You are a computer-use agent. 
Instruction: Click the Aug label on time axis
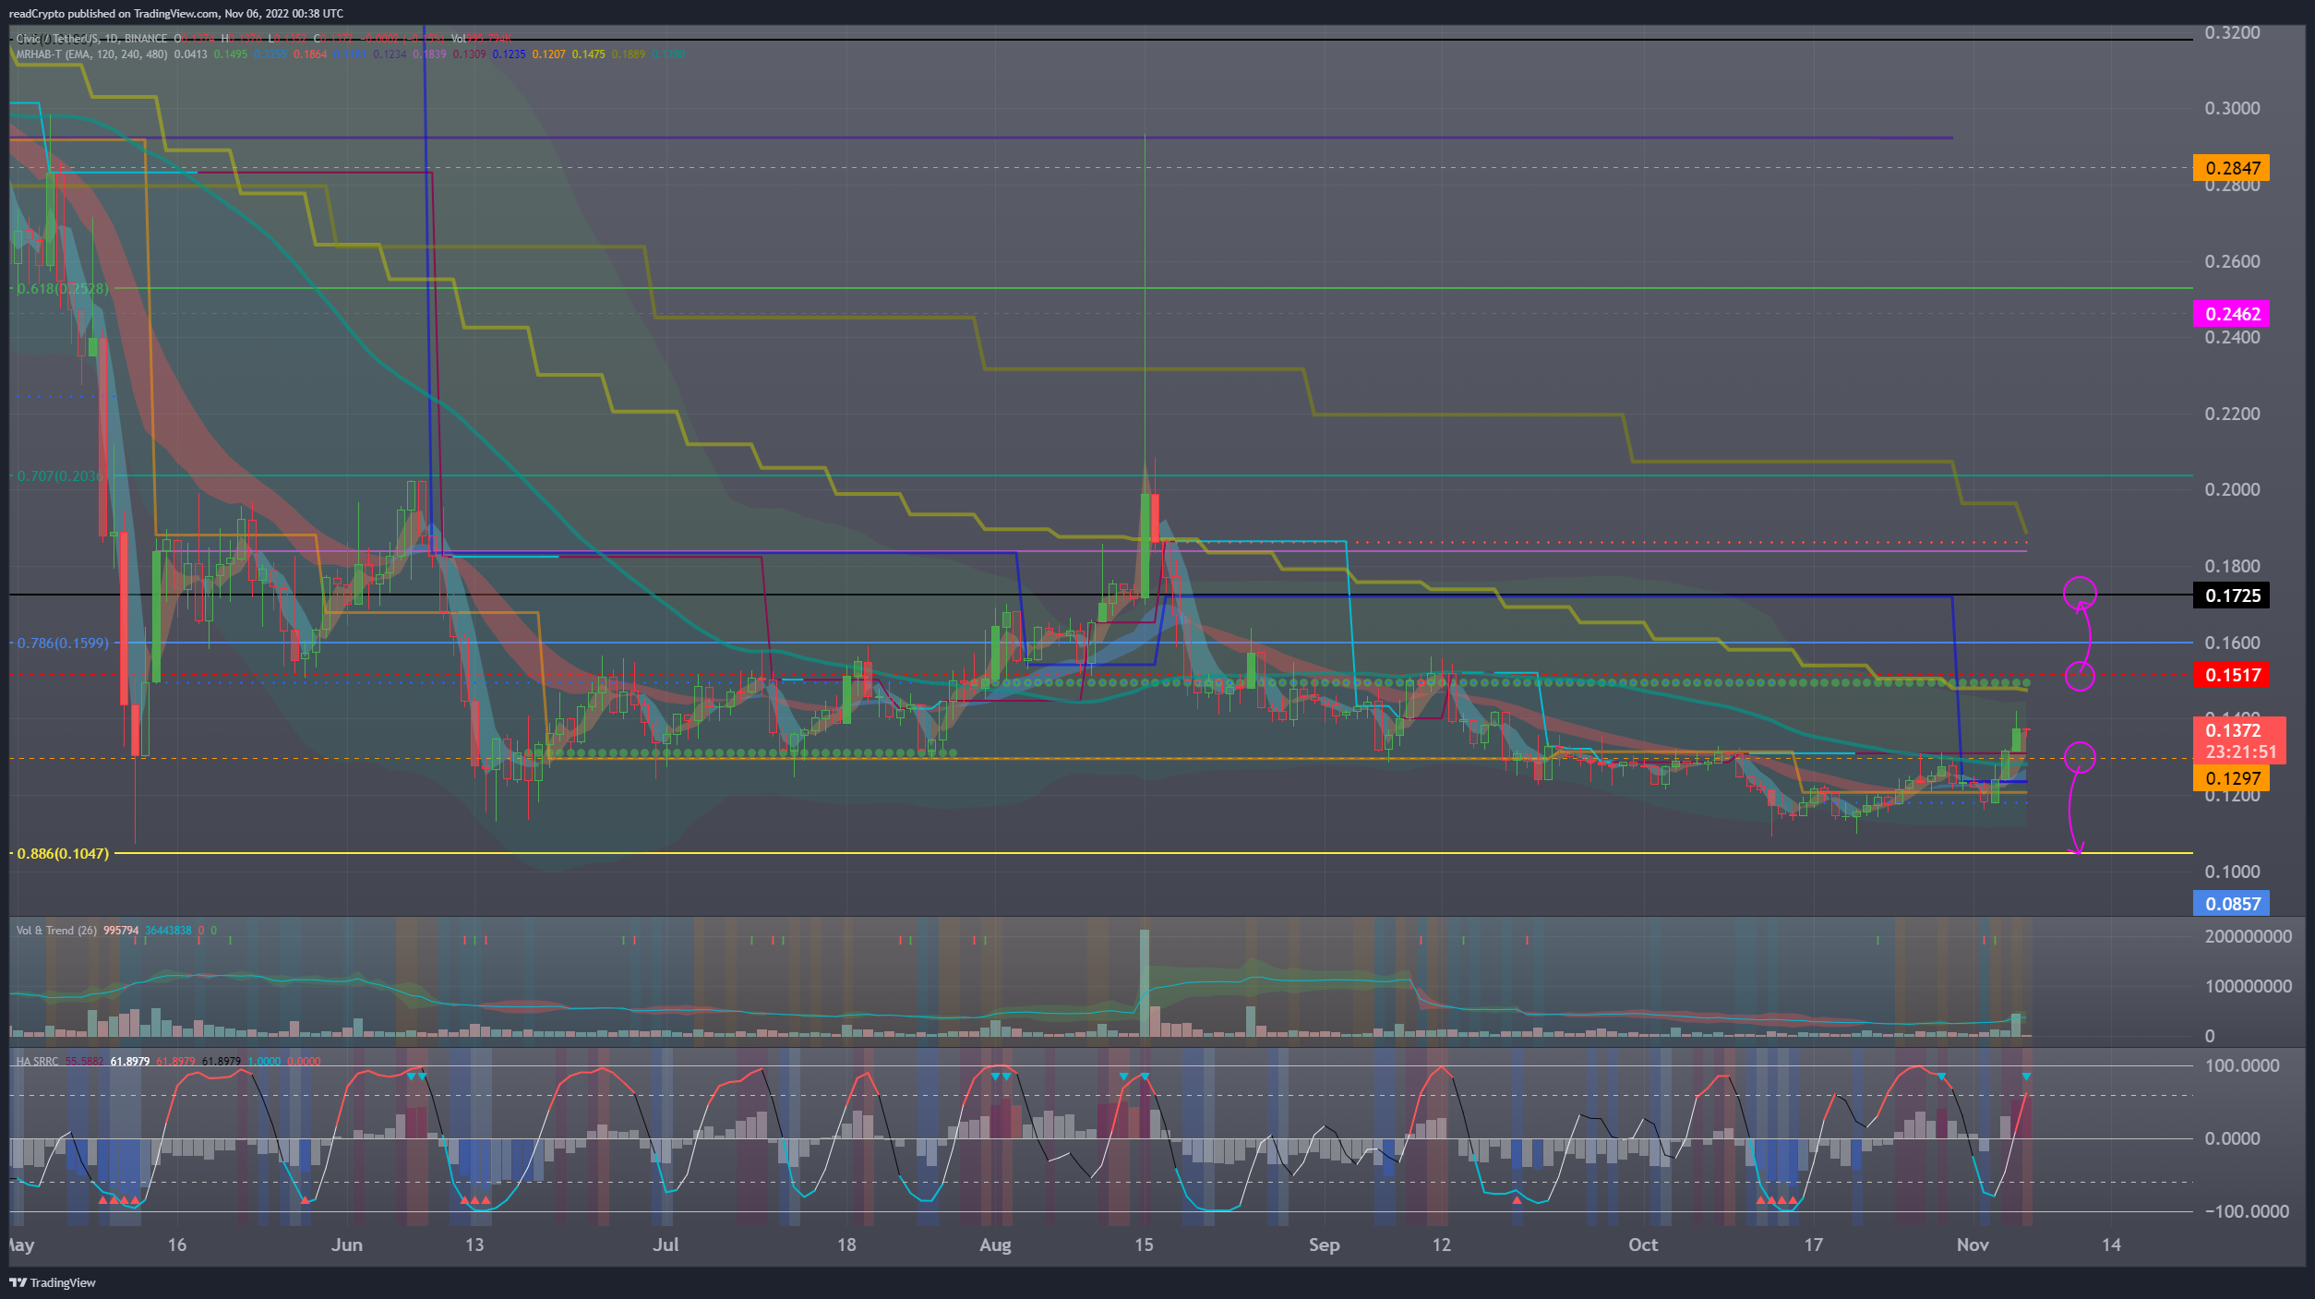click(995, 1245)
